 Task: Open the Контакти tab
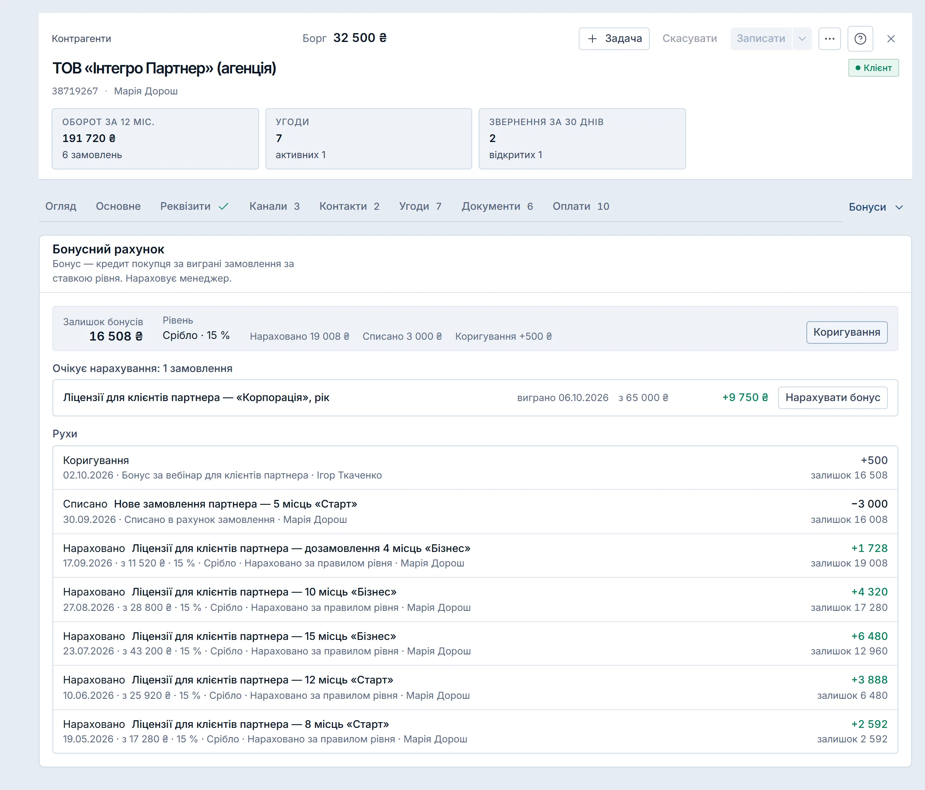[x=349, y=206]
